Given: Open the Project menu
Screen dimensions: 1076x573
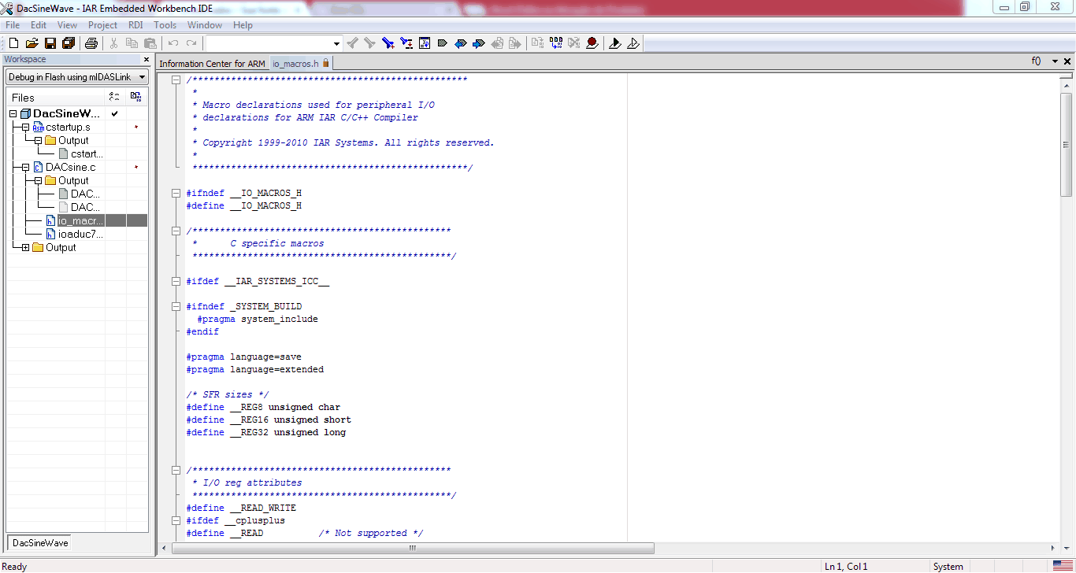Looking at the screenshot, I should (x=102, y=25).
